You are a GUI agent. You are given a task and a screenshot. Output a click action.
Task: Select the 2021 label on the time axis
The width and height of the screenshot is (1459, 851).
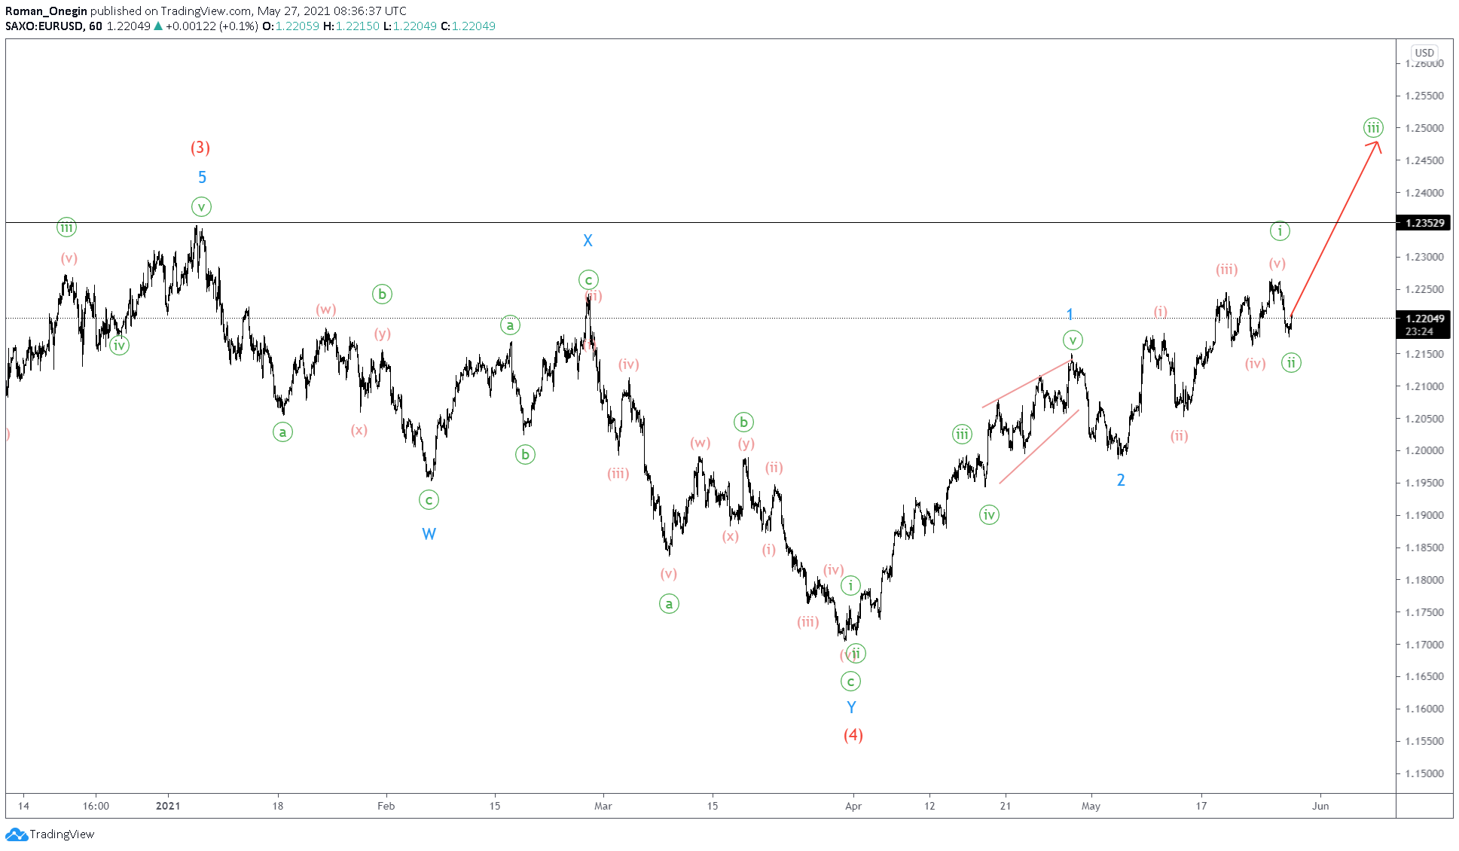coord(169,805)
